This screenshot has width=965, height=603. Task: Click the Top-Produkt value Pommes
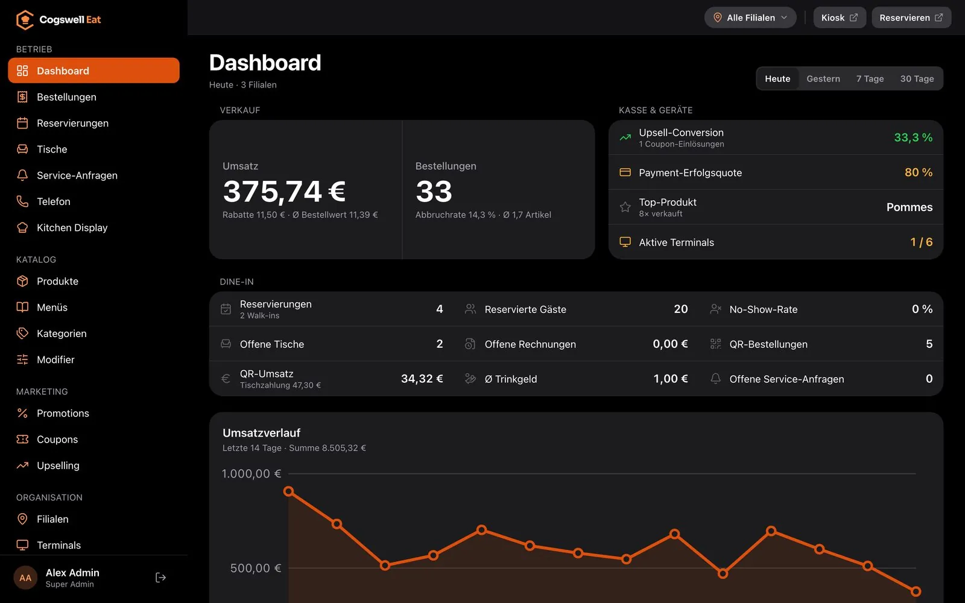[x=910, y=207]
